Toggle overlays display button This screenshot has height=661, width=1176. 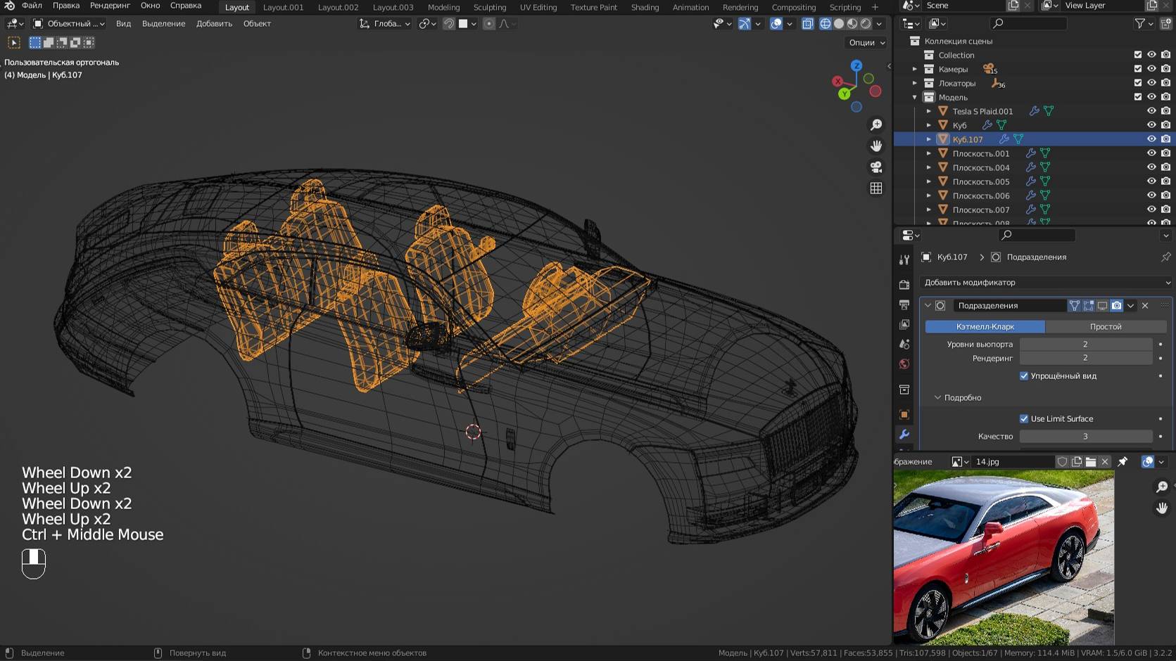tap(776, 23)
